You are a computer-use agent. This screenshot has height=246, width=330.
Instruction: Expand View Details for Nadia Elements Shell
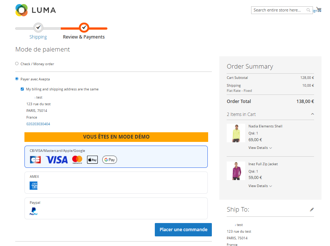[x=260, y=148]
